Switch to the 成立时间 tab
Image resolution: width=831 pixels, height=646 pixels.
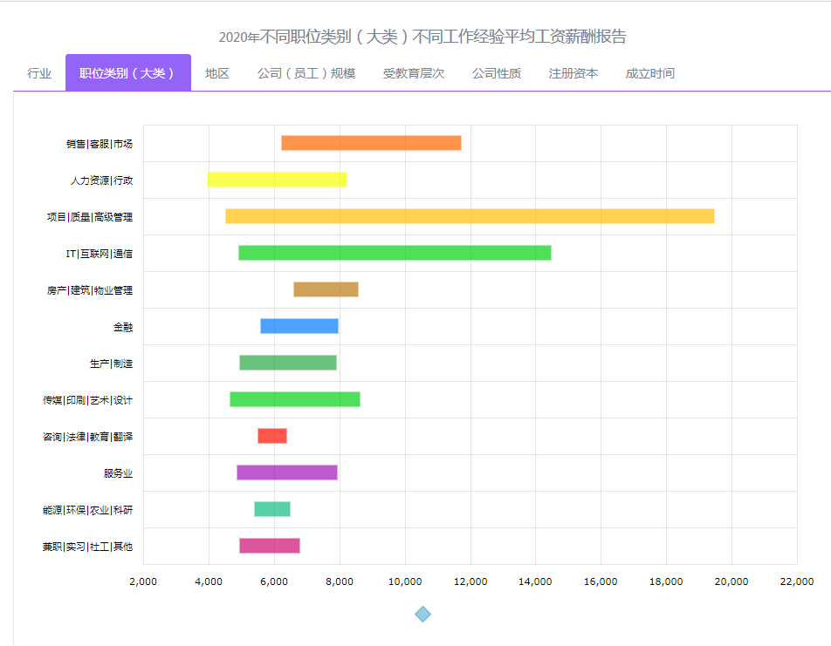pyautogui.click(x=649, y=73)
